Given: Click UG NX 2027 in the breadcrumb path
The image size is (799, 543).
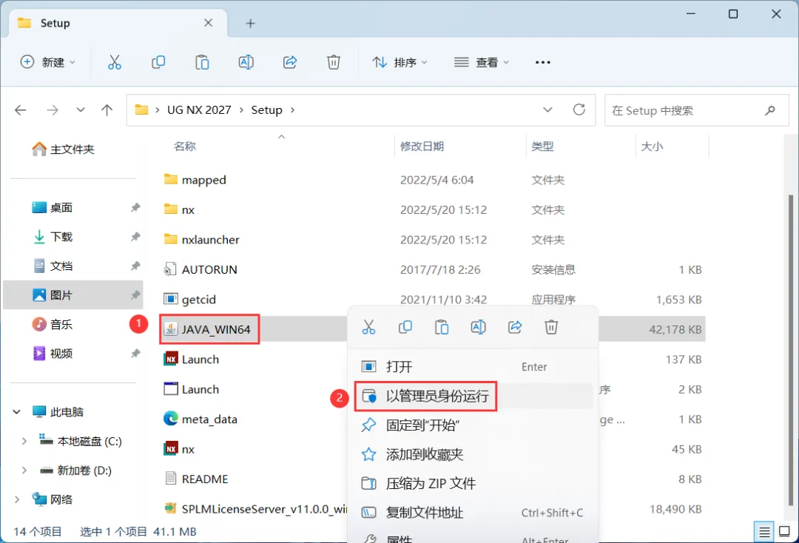Looking at the screenshot, I should point(199,110).
